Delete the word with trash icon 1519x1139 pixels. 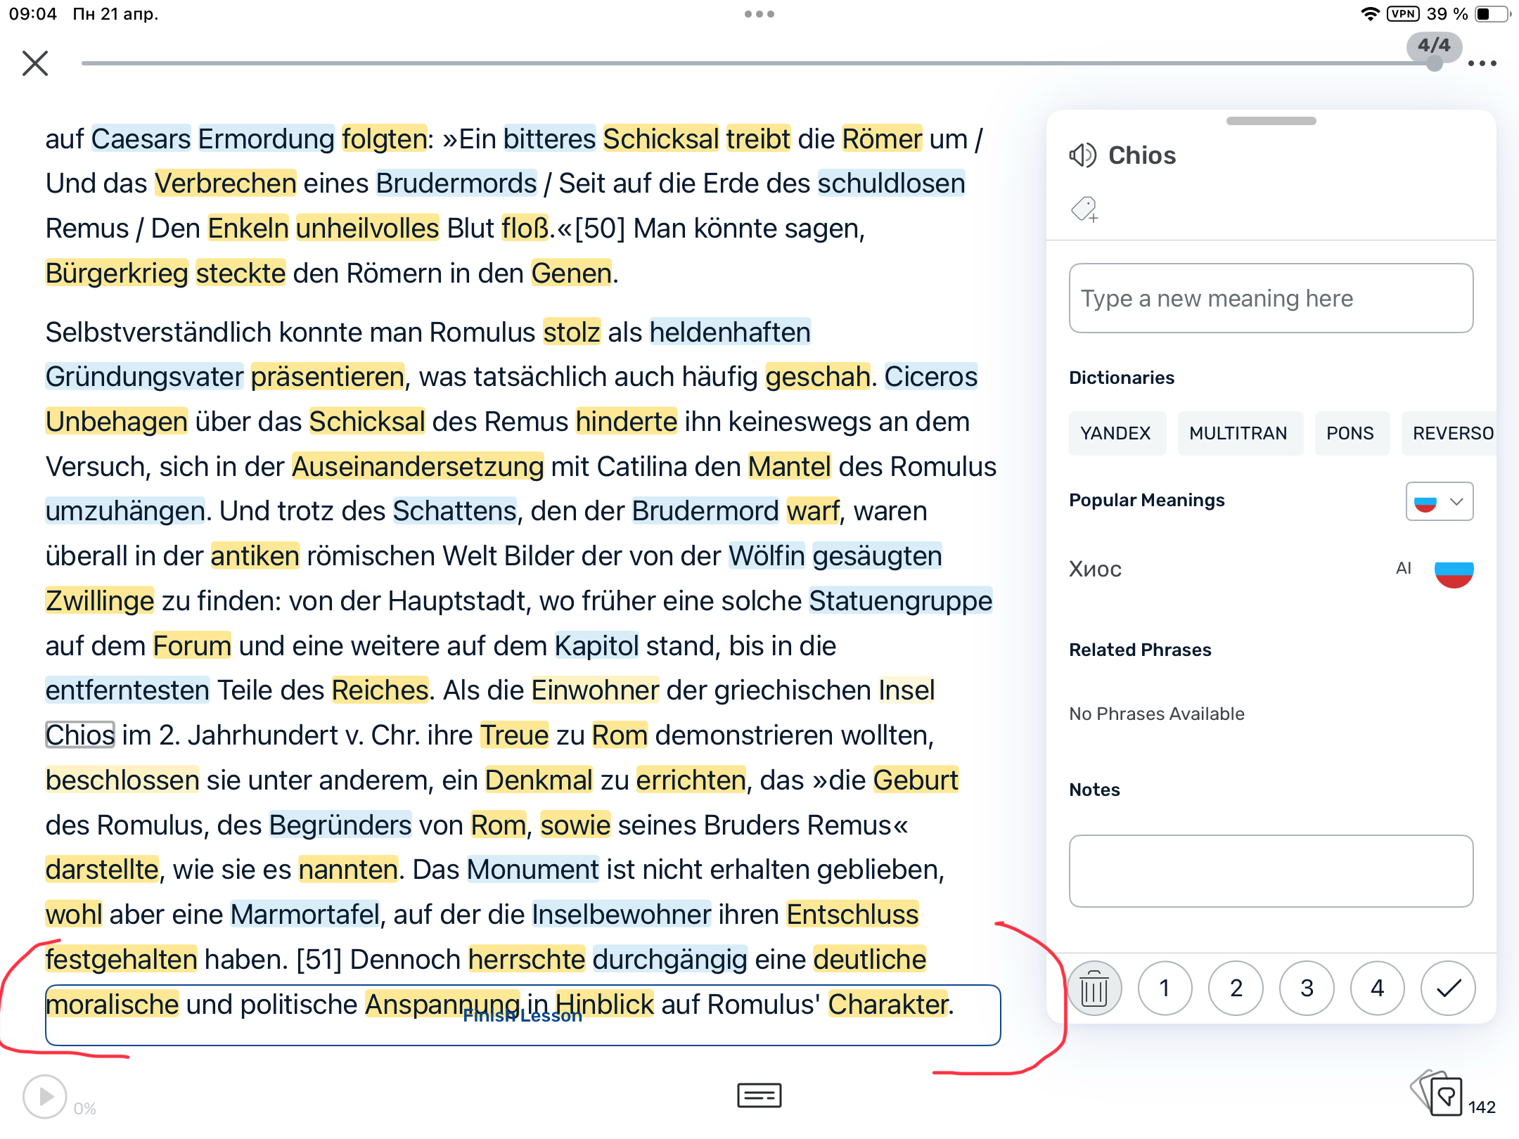[x=1094, y=989]
